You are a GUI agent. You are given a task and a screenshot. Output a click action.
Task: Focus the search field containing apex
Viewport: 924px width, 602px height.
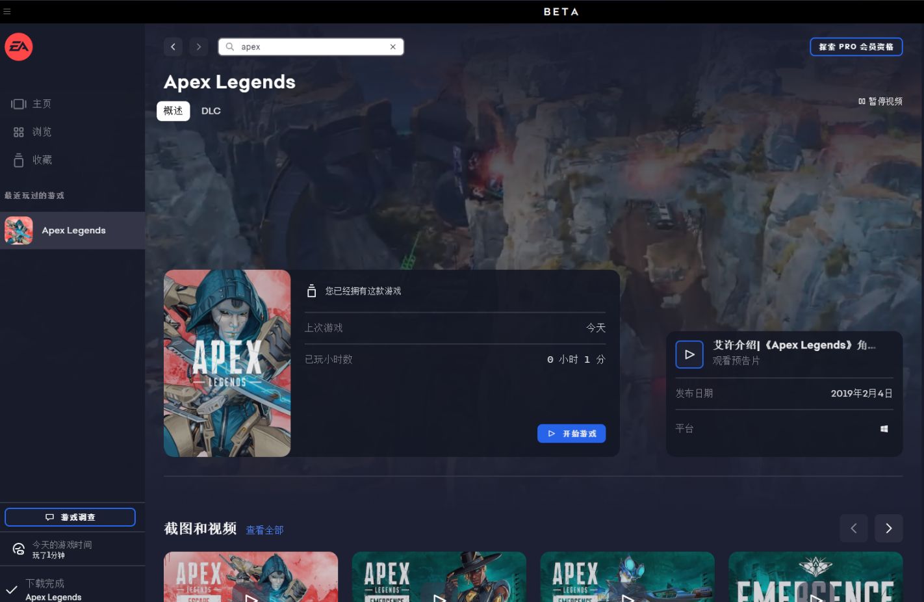tap(311, 47)
